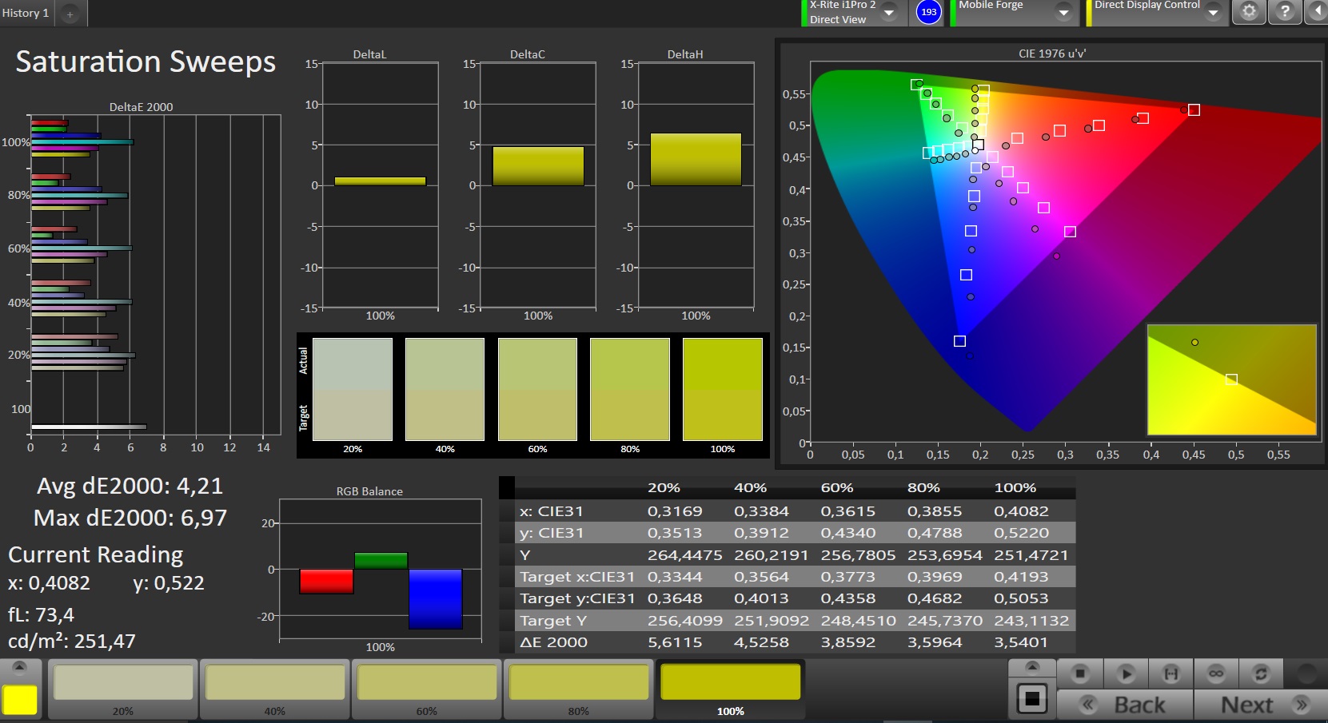Expand arrow above the yellow swatch

pyautogui.click(x=20, y=667)
